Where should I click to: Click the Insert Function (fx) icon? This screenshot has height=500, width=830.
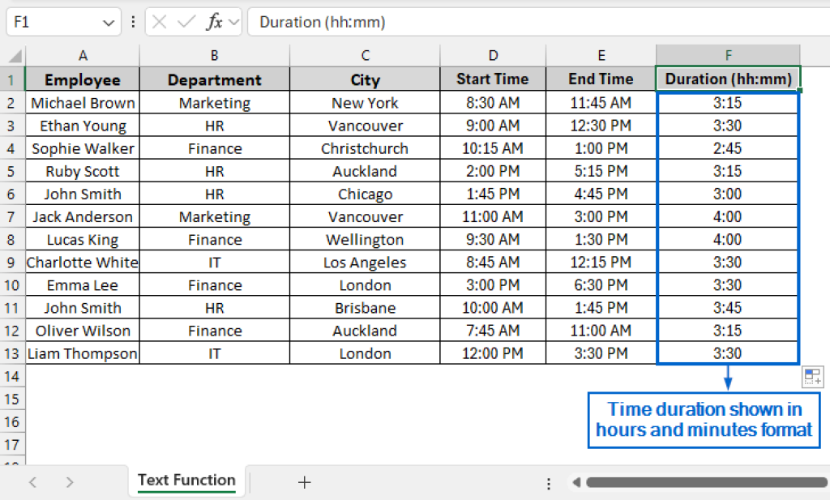(x=213, y=22)
